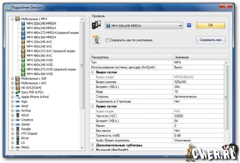
Task: Click the media file icon beside save checkbox
Action: tap(96, 39)
